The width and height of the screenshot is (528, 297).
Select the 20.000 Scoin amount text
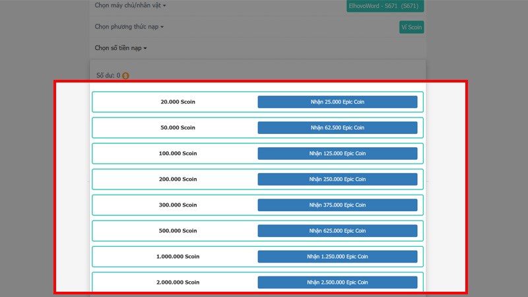click(178, 102)
